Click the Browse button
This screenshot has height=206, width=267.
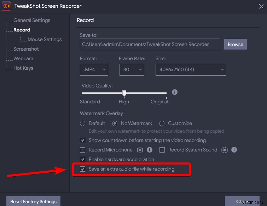(x=235, y=45)
